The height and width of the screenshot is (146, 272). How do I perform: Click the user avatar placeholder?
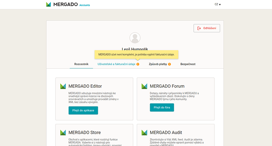(x=135, y=37)
